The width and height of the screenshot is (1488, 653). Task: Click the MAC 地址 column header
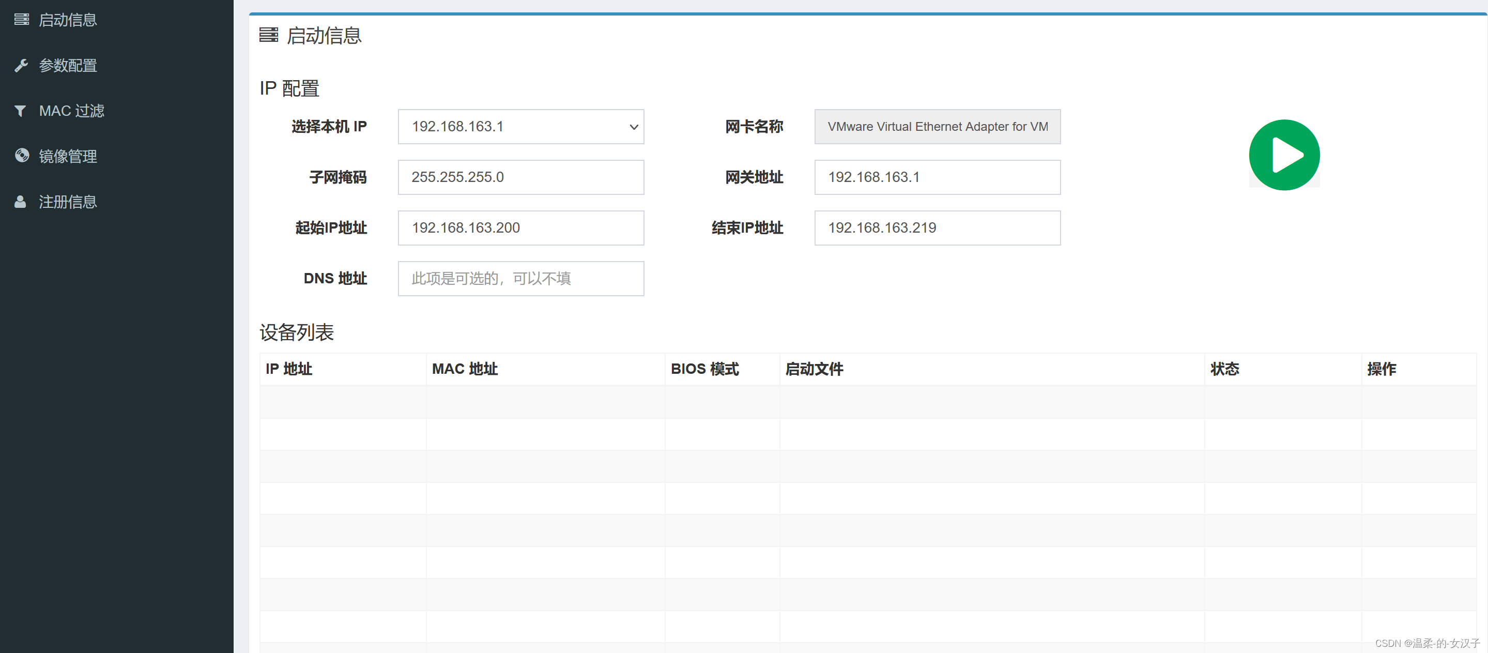tap(465, 369)
